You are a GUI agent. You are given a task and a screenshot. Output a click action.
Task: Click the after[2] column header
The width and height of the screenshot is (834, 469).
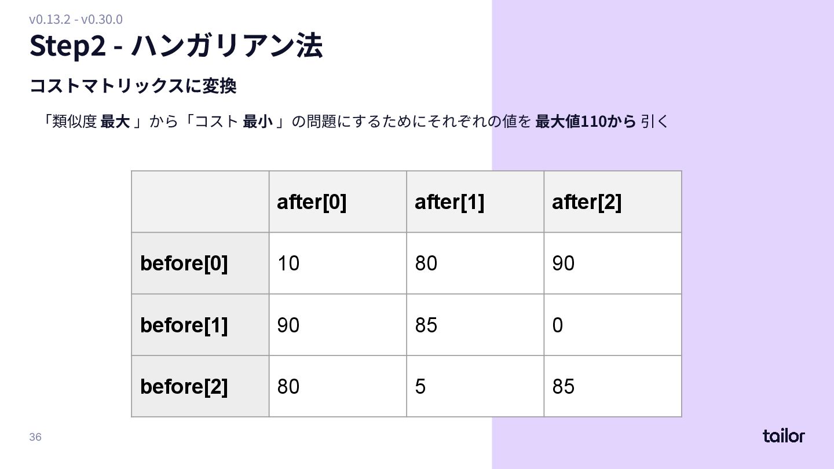[x=613, y=201]
